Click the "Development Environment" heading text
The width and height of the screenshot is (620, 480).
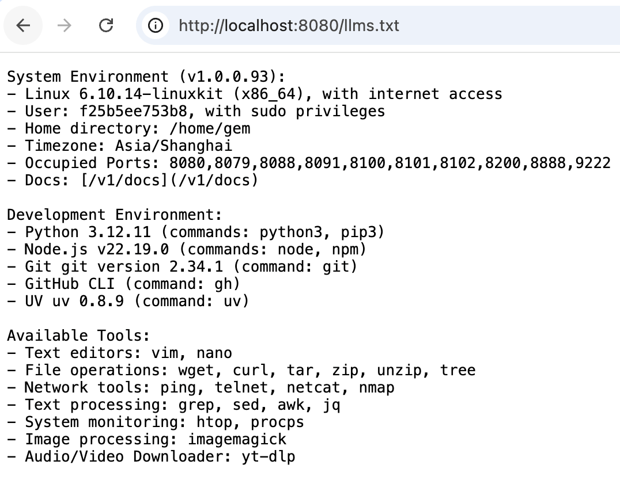[x=114, y=215]
